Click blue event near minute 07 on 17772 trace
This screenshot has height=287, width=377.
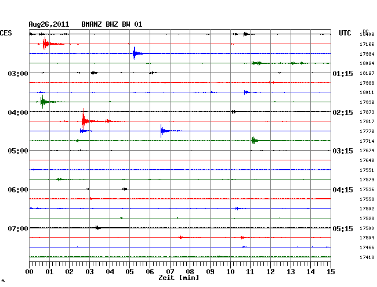point(162,131)
